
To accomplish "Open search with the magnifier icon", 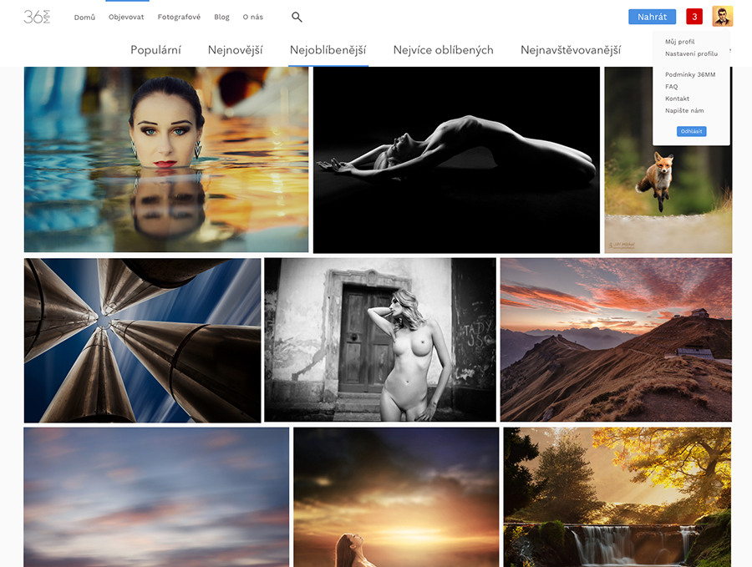I will (297, 17).
